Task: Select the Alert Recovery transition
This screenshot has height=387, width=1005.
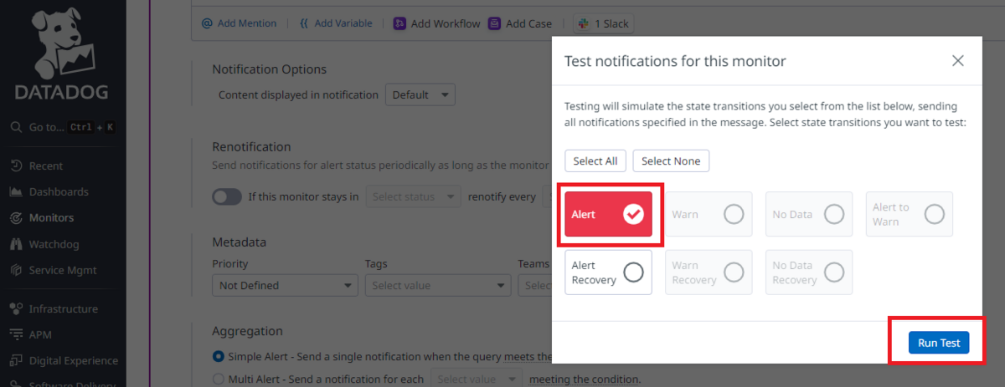Action: (x=608, y=272)
